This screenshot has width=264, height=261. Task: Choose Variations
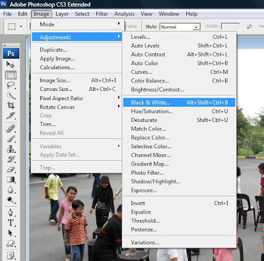tap(180, 243)
